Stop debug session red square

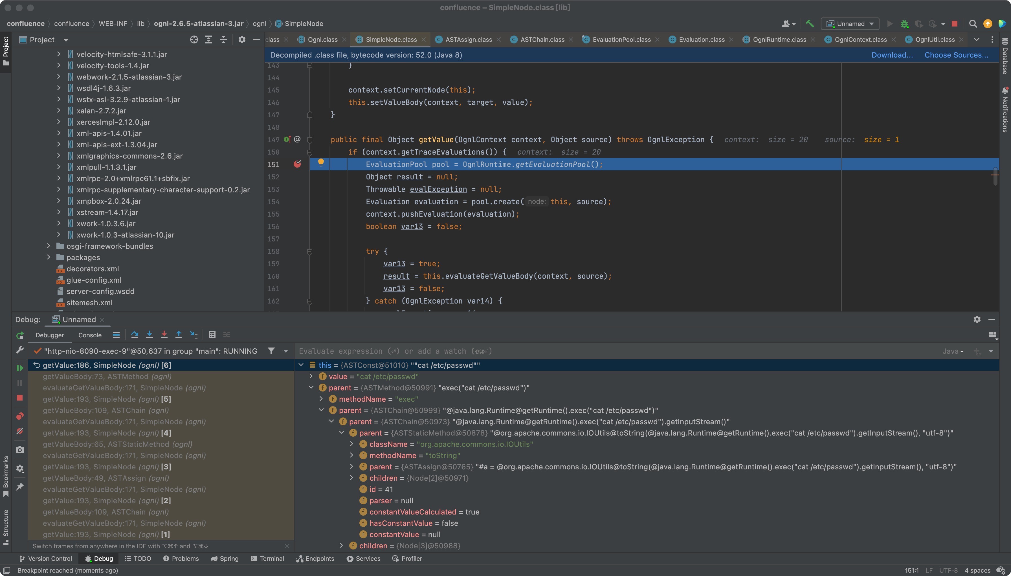[x=20, y=398]
